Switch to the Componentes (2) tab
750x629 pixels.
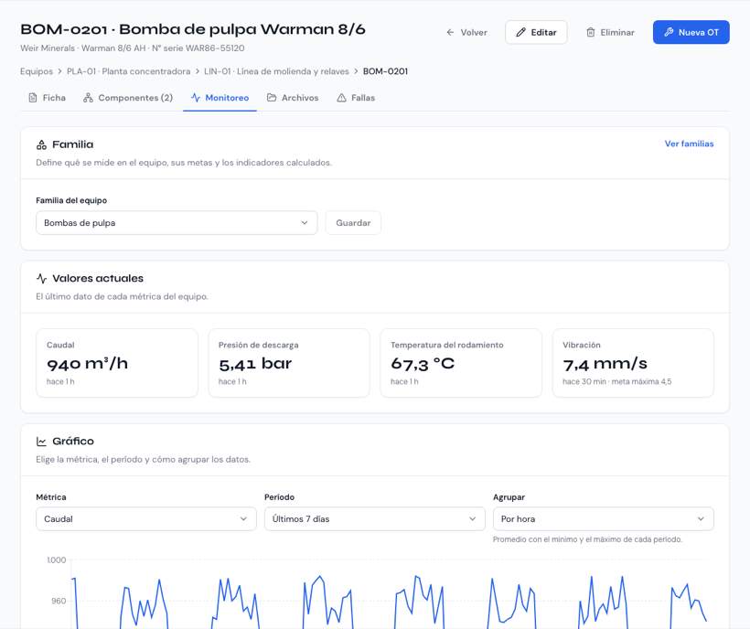click(128, 98)
